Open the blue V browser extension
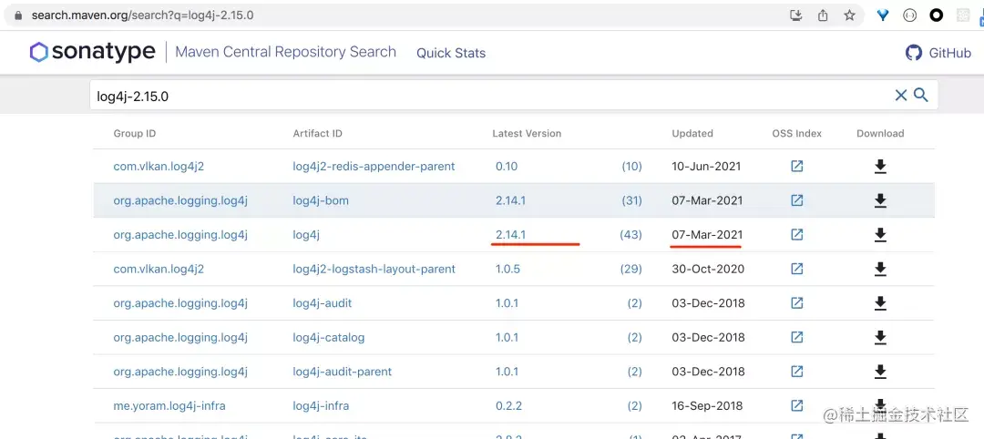Screen dimensions: 984x439 (x=883, y=15)
